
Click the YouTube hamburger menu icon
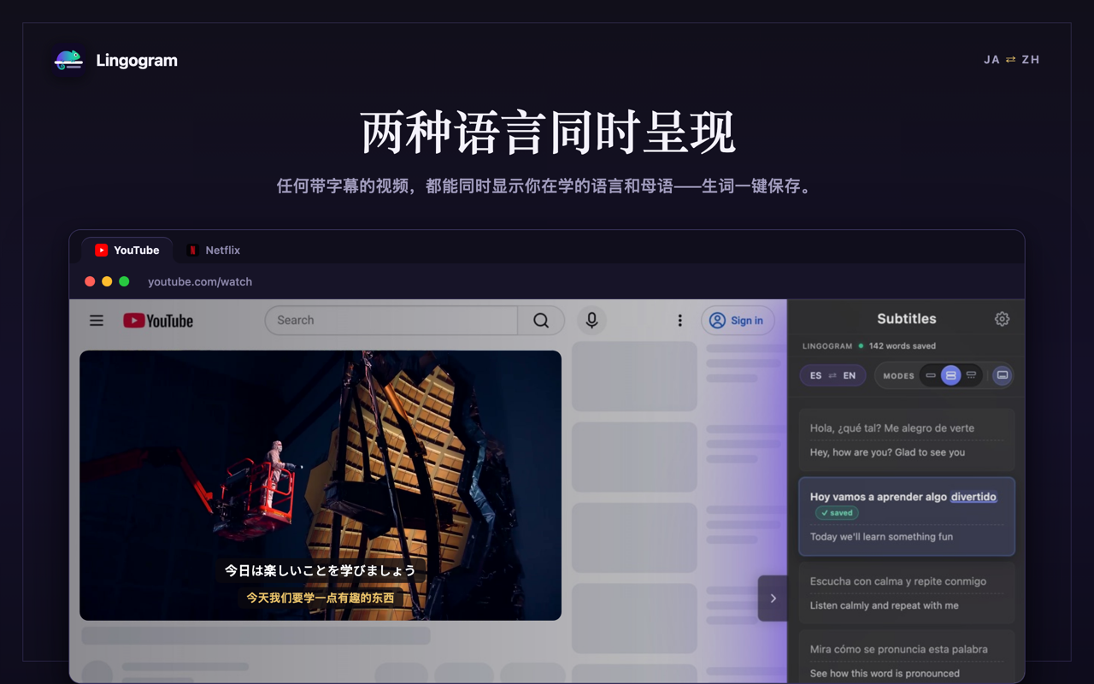point(97,321)
